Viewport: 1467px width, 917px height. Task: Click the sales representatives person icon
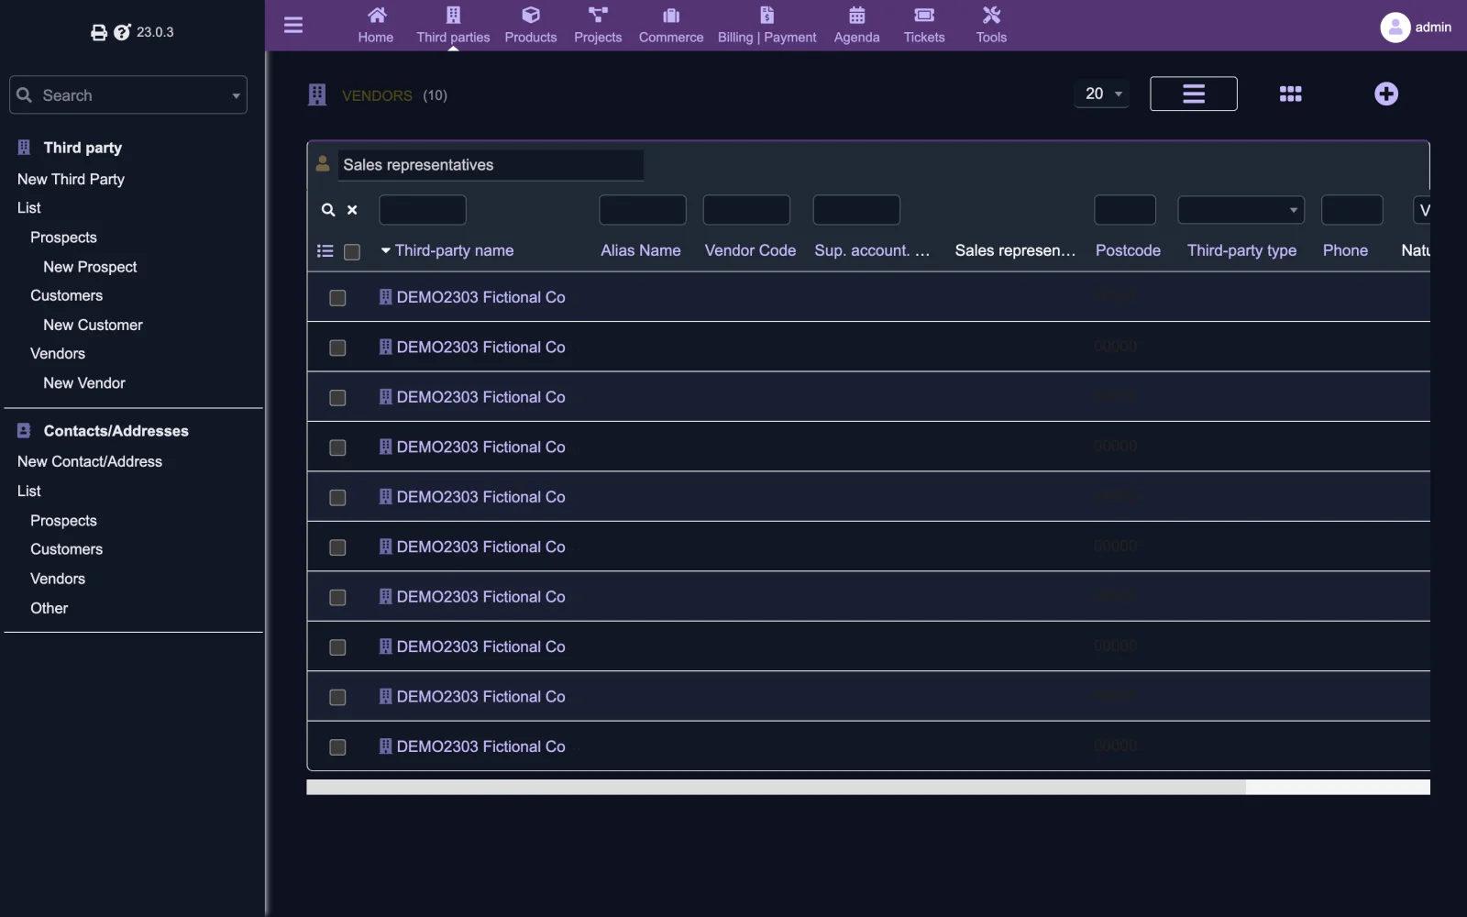click(323, 164)
